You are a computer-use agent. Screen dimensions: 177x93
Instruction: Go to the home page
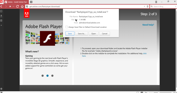coord(22,6)
